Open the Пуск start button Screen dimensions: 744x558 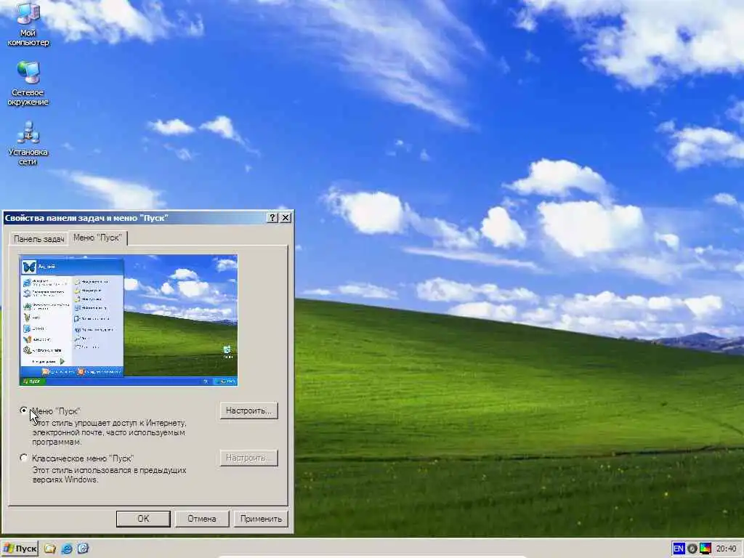pos(20,549)
